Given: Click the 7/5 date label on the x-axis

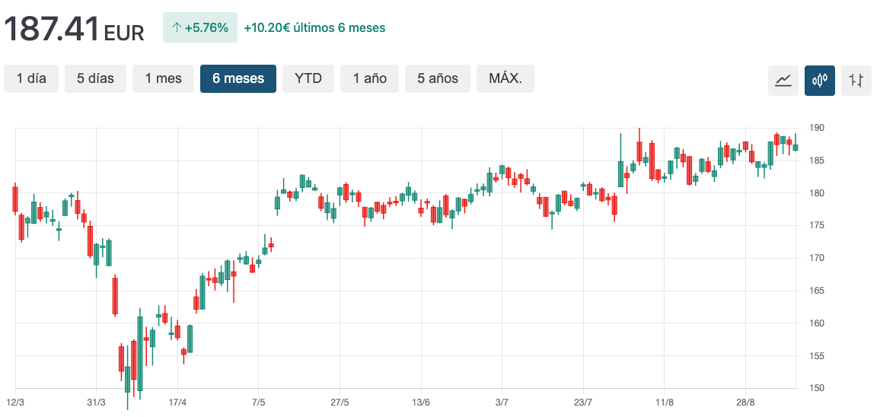Looking at the screenshot, I should pyautogui.click(x=258, y=402).
